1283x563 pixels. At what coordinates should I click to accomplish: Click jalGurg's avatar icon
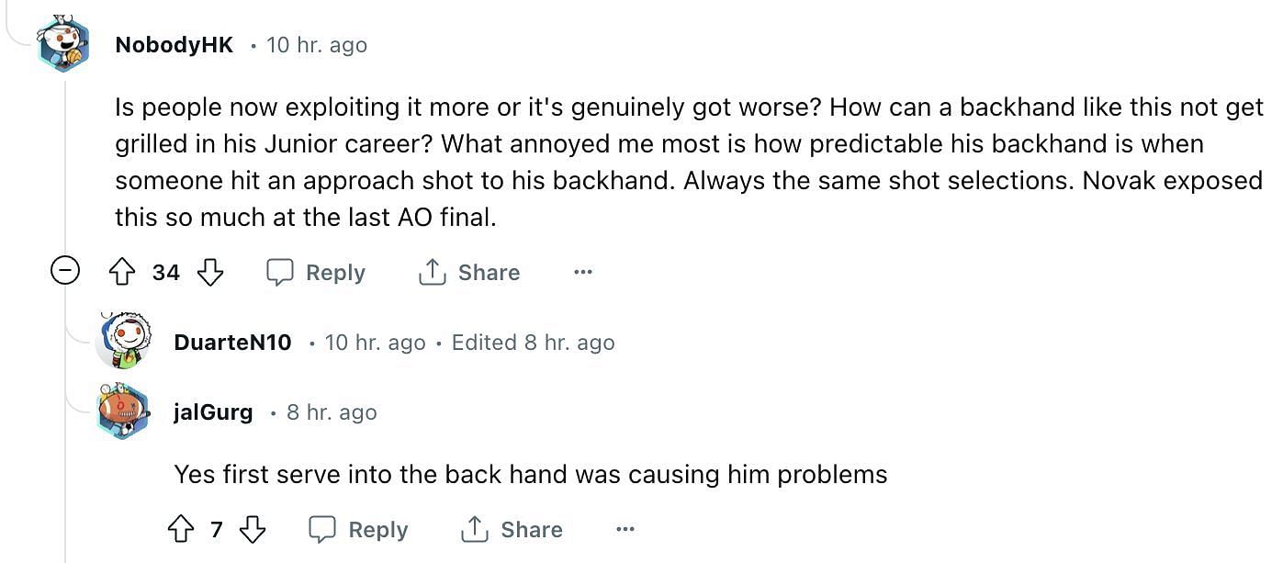coord(125,411)
